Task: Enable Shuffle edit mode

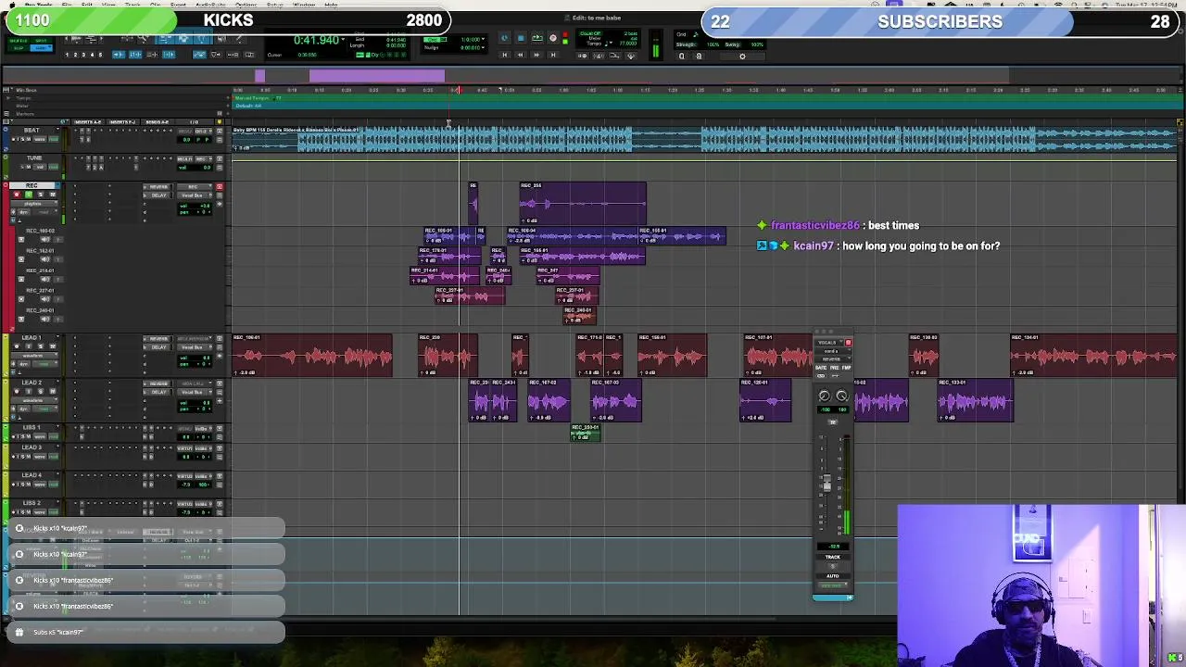Action: point(19,41)
